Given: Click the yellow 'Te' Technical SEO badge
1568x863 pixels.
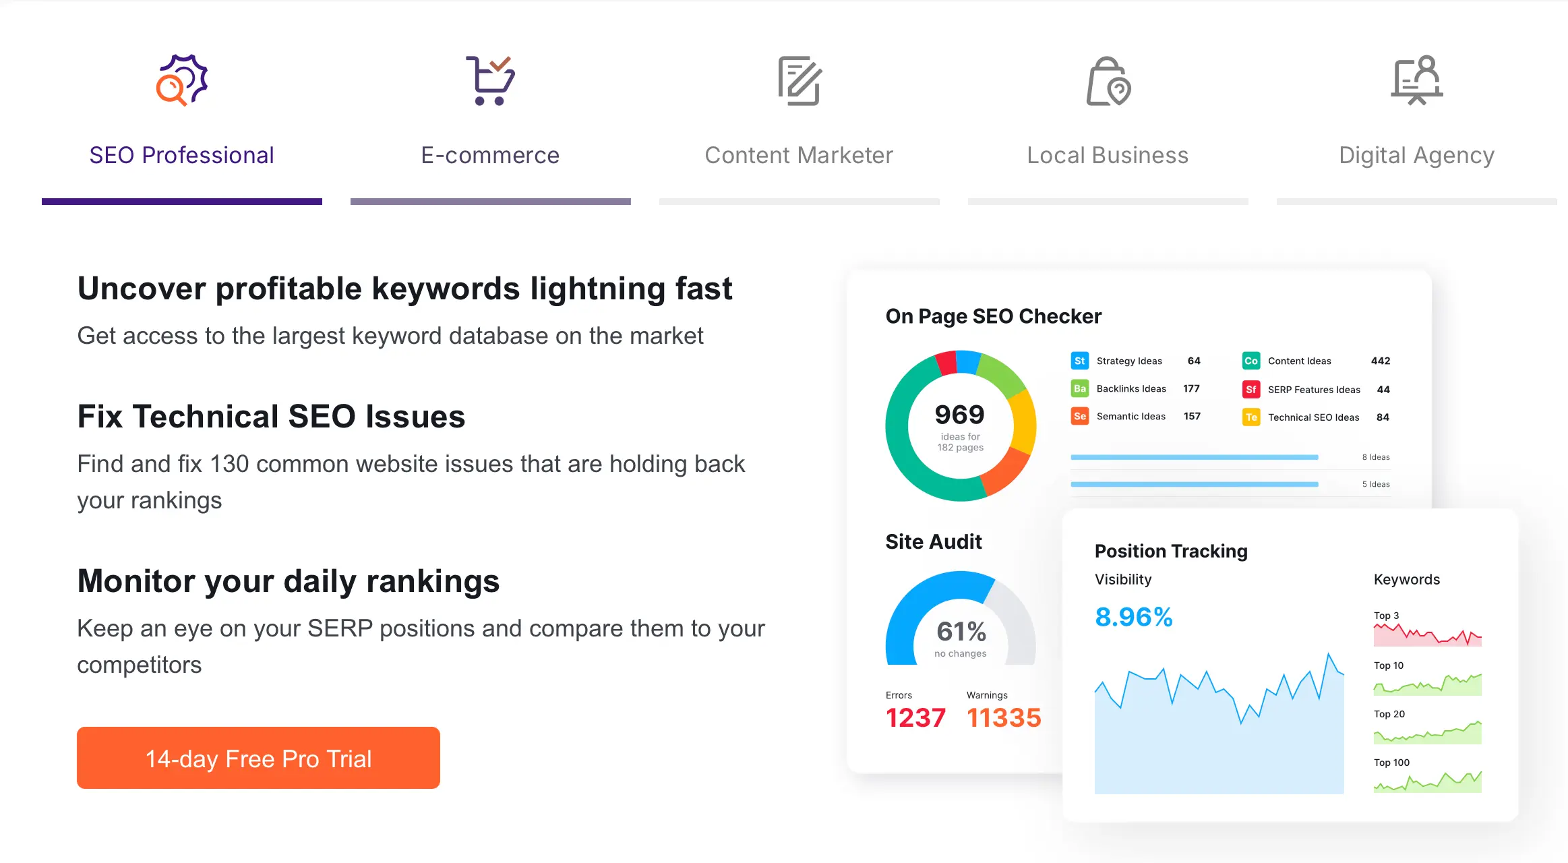Looking at the screenshot, I should click(1251, 417).
